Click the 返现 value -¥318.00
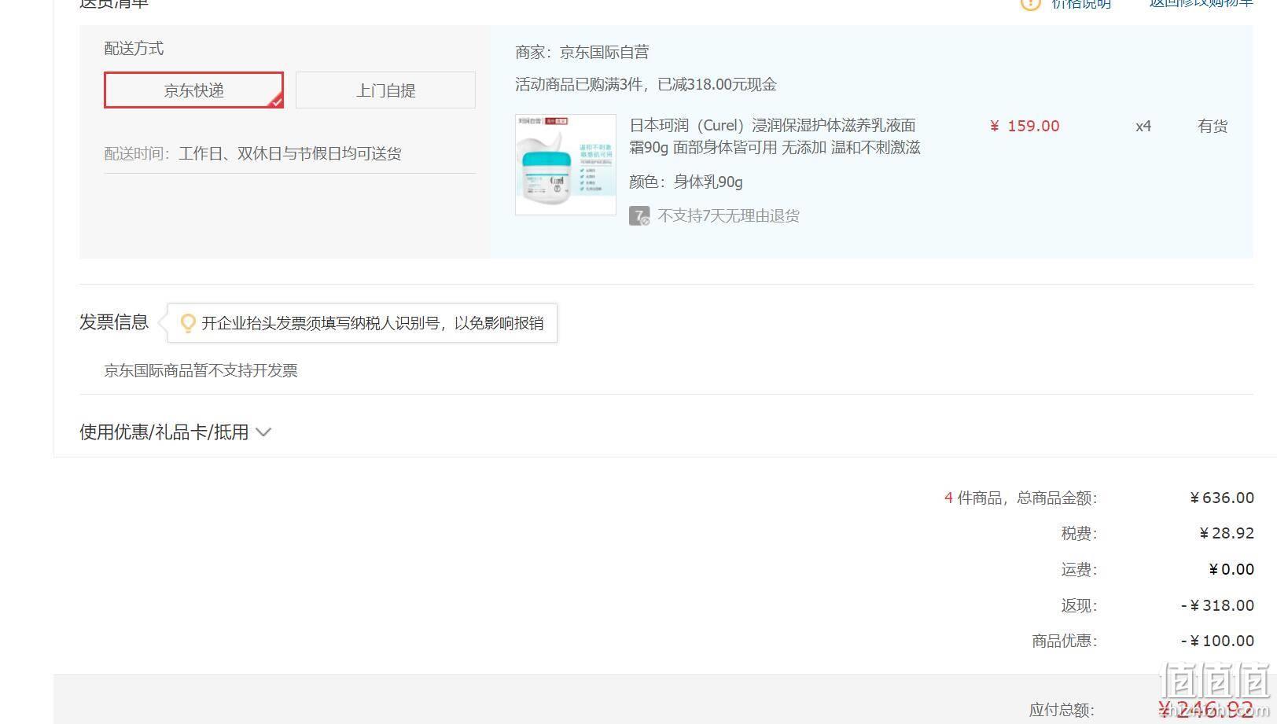1277x724 pixels. [x=1217, y=605]
